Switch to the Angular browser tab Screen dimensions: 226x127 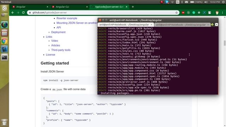(30, 7)
